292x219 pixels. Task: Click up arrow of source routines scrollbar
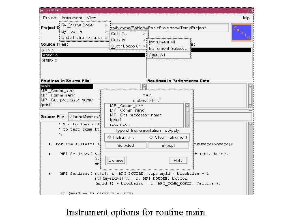pyautogui.click(x=144, y=86)
